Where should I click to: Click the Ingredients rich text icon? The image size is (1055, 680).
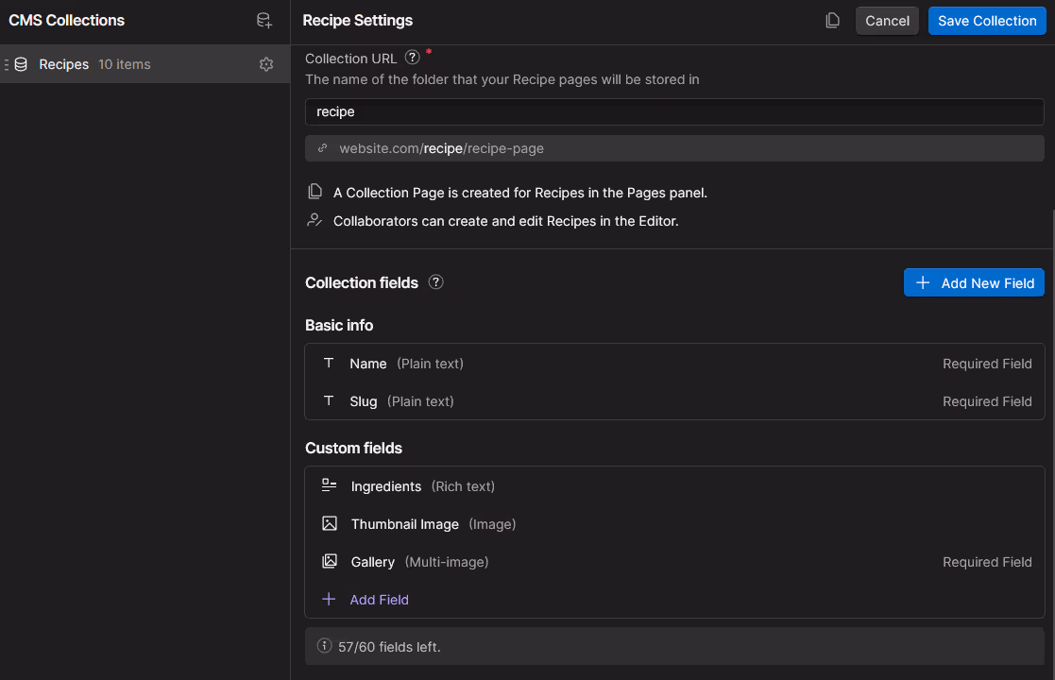[329, 484]
